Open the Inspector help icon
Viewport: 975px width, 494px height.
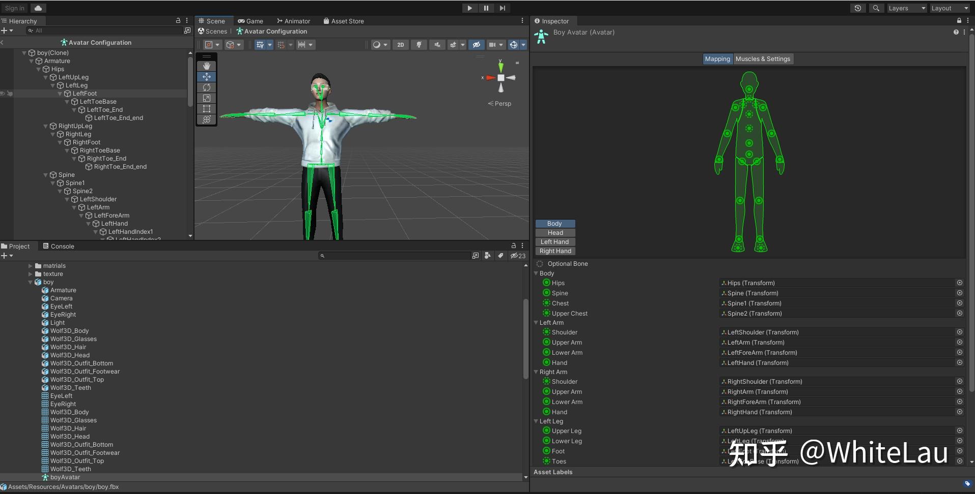pos(956,32)
